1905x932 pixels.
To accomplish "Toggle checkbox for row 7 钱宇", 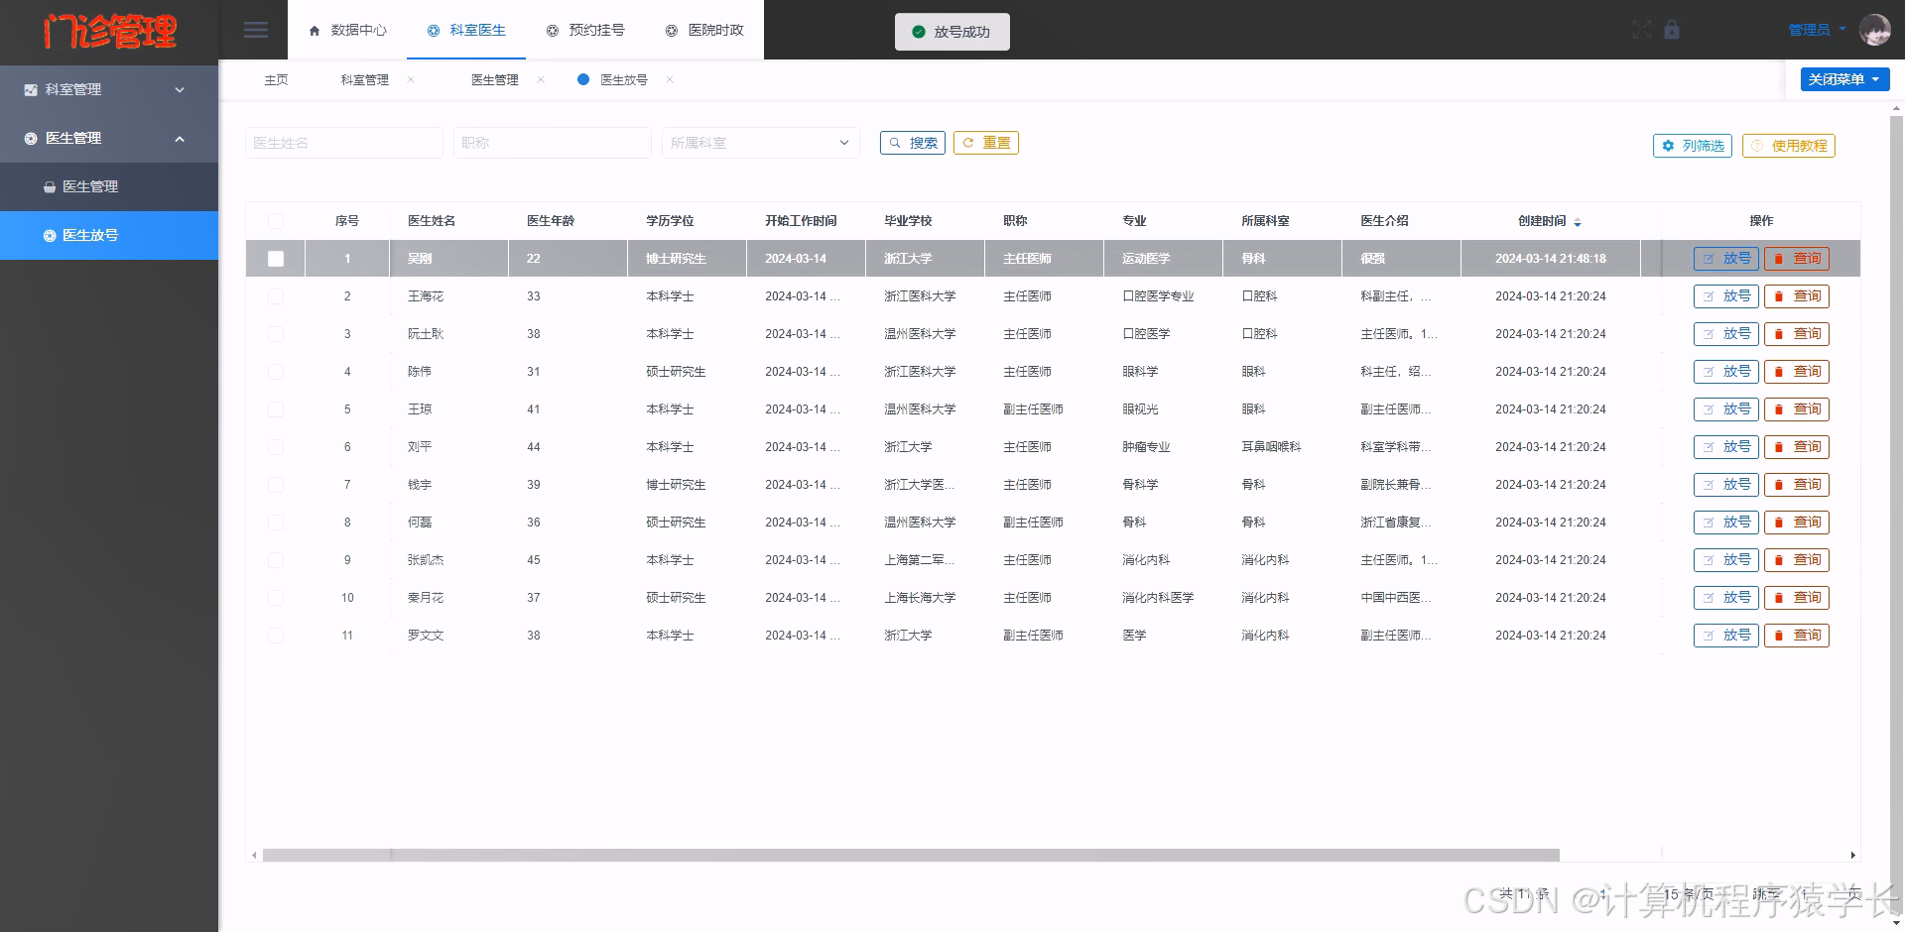I will pos(276,485).
